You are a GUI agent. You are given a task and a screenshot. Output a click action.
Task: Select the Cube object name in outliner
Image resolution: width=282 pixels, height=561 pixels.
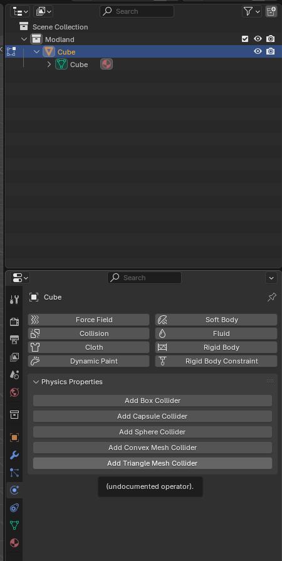(x=66, y=52)
